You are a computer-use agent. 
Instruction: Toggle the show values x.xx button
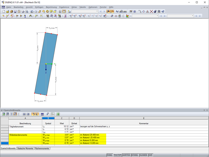[112, 12]
